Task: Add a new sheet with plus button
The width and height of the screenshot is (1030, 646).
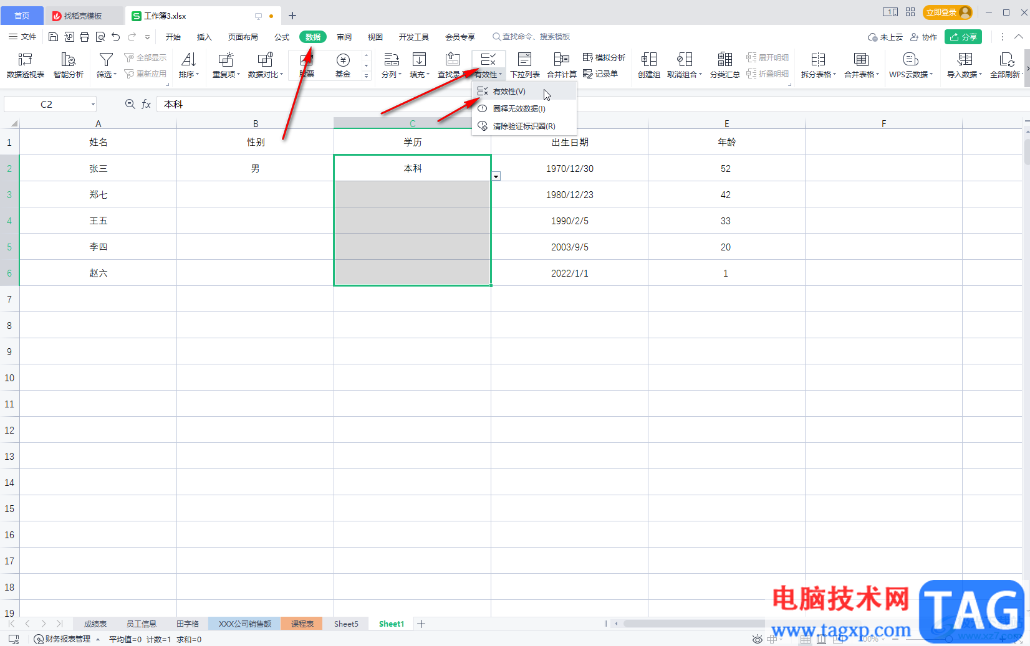Action: [x=421, y=624]
